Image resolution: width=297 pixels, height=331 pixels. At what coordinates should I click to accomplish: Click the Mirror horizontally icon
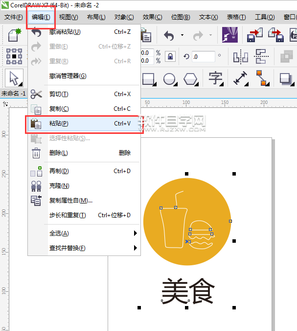[241, 56]
